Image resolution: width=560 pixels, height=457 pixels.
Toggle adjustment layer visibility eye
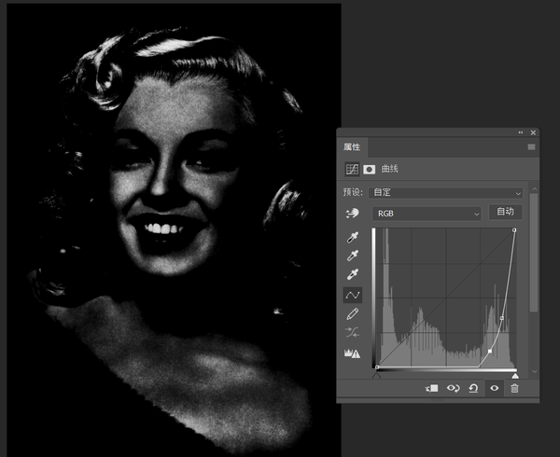click(495, 388)
